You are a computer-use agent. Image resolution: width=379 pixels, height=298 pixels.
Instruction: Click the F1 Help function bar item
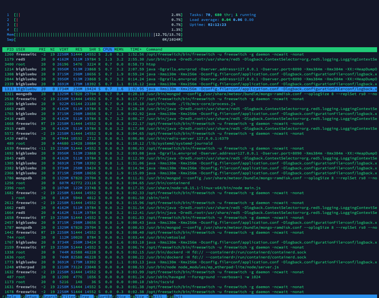coord(10,296)
